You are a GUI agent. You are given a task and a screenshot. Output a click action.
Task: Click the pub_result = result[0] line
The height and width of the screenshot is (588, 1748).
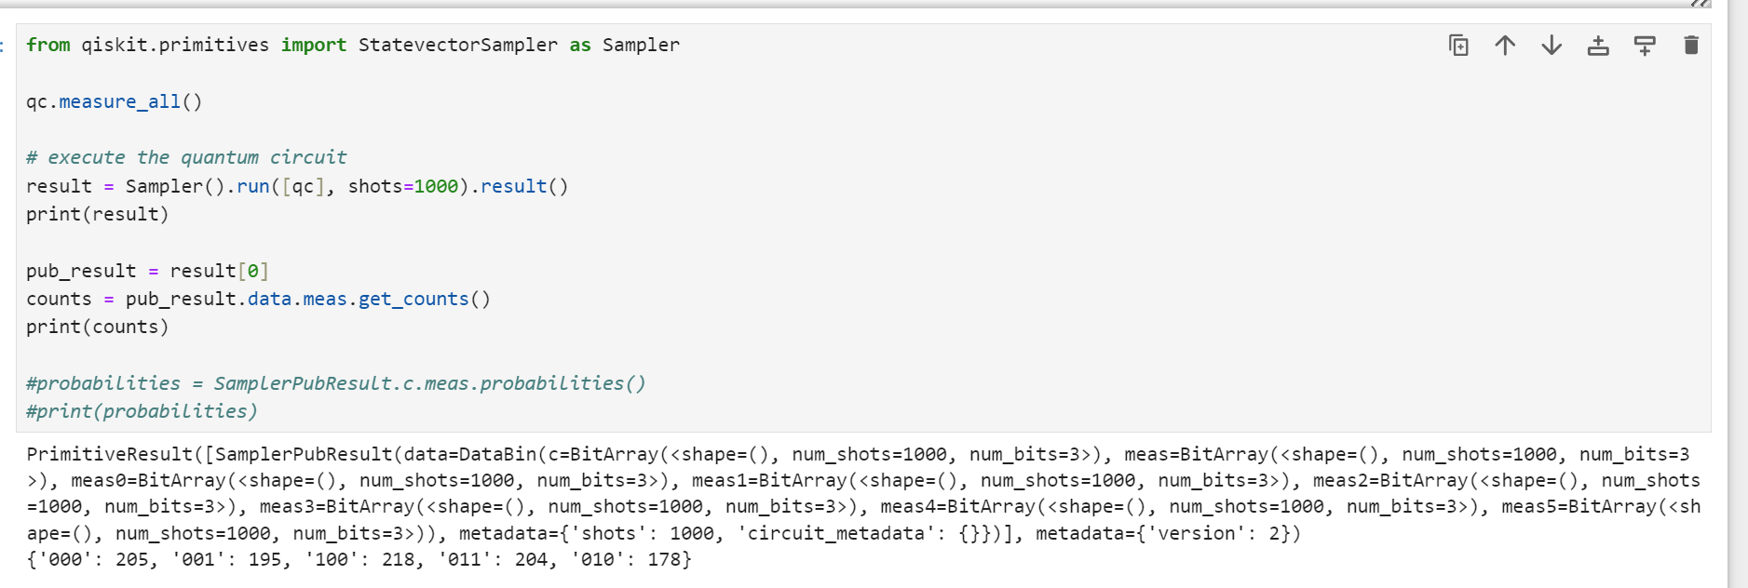click(x=147, y=271)
